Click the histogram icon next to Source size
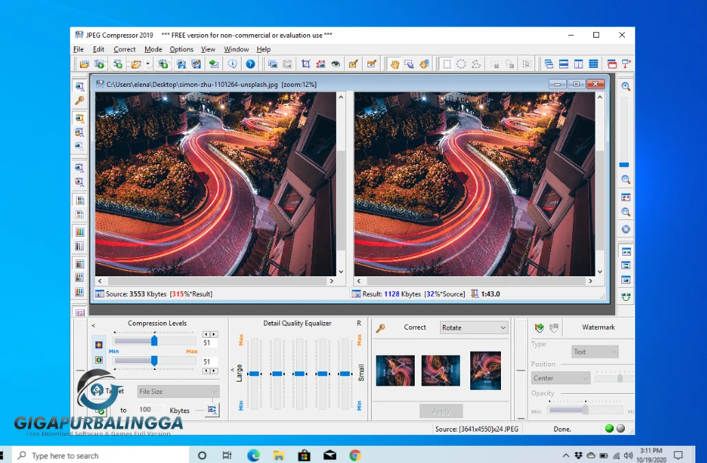This screenshot has width=707, height=463. click(100, 293)
